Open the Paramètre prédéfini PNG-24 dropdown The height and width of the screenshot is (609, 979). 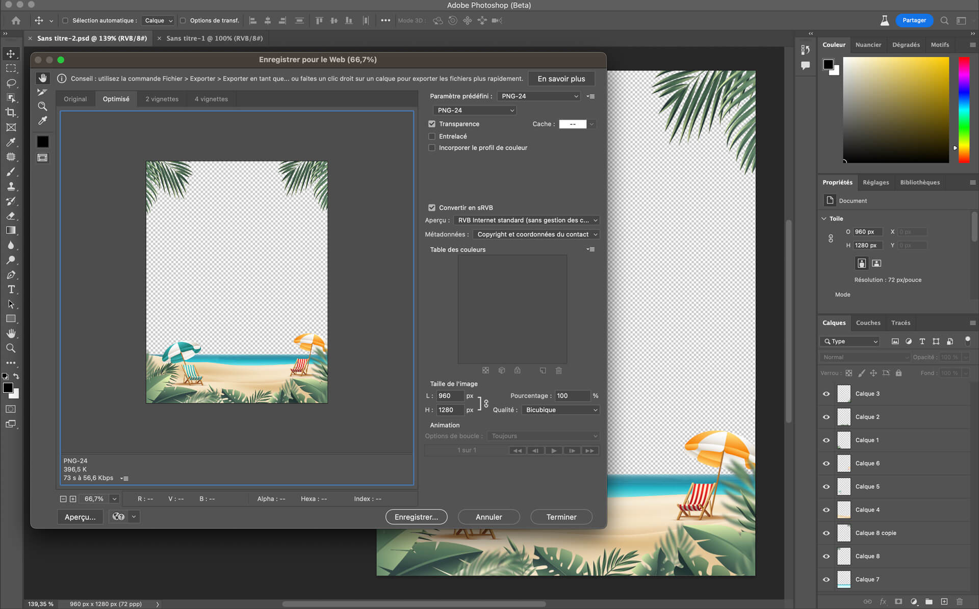tap(539, 96)
